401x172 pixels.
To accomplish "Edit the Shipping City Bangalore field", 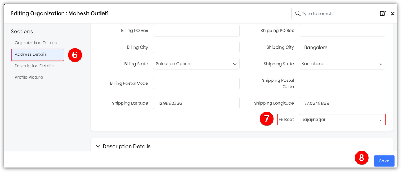I will [x=342, y=47].
